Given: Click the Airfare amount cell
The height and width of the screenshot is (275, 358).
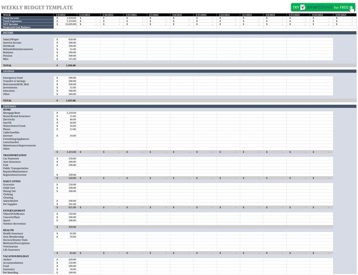Looking at the screenshot, I should point(65,260).
